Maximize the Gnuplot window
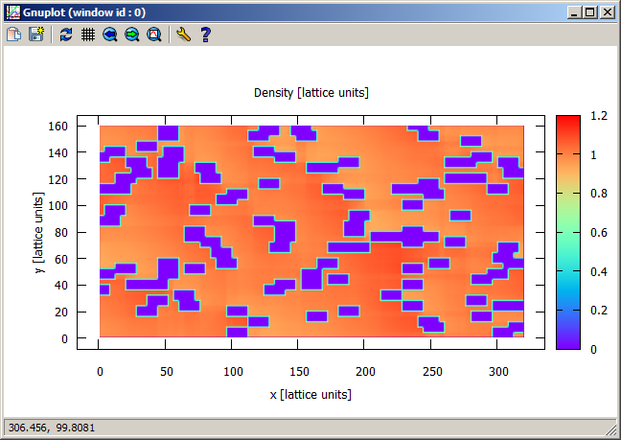621x440 pixels. (x=590, y=12)
